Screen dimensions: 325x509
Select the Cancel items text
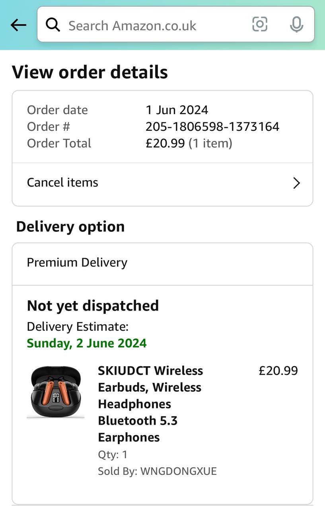(62, 183)
